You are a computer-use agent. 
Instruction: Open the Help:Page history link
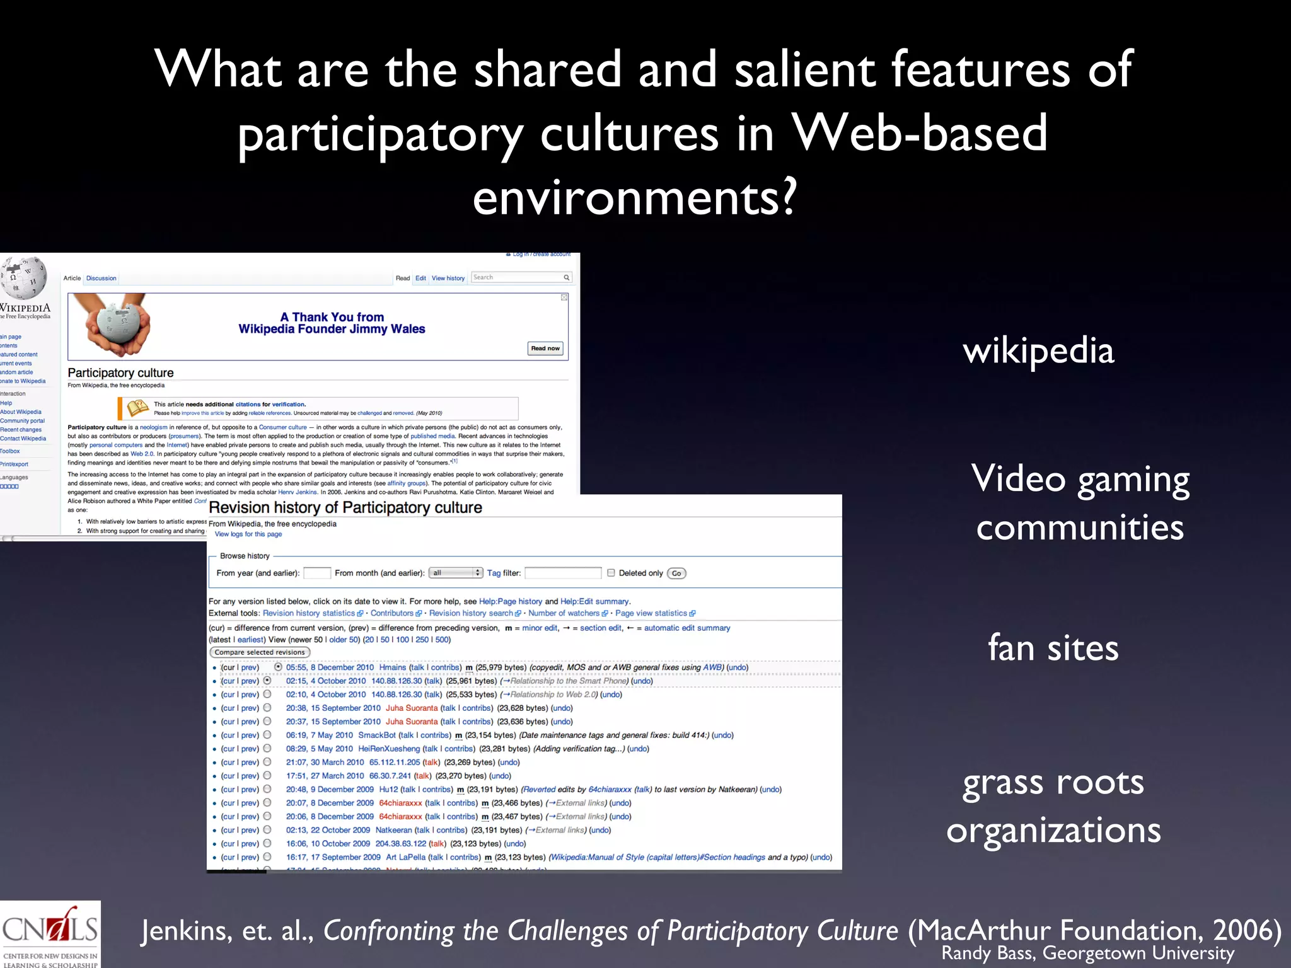pos(511,602)
